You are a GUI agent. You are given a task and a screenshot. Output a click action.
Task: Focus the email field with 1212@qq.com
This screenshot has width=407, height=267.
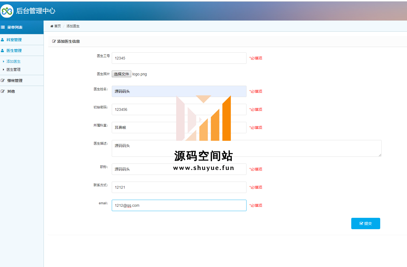coord(179,205)
